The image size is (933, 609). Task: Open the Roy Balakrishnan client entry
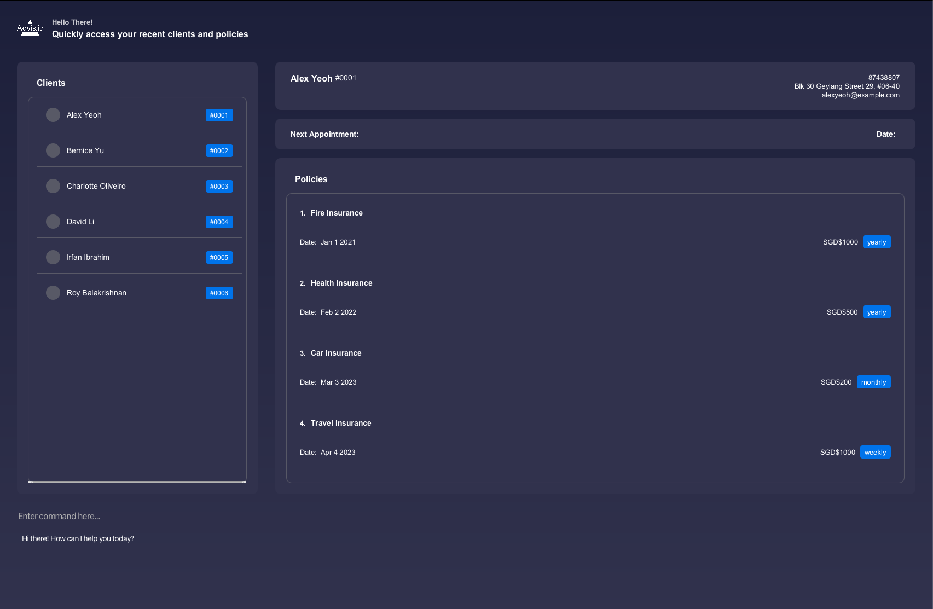click(x=140, y=293)
